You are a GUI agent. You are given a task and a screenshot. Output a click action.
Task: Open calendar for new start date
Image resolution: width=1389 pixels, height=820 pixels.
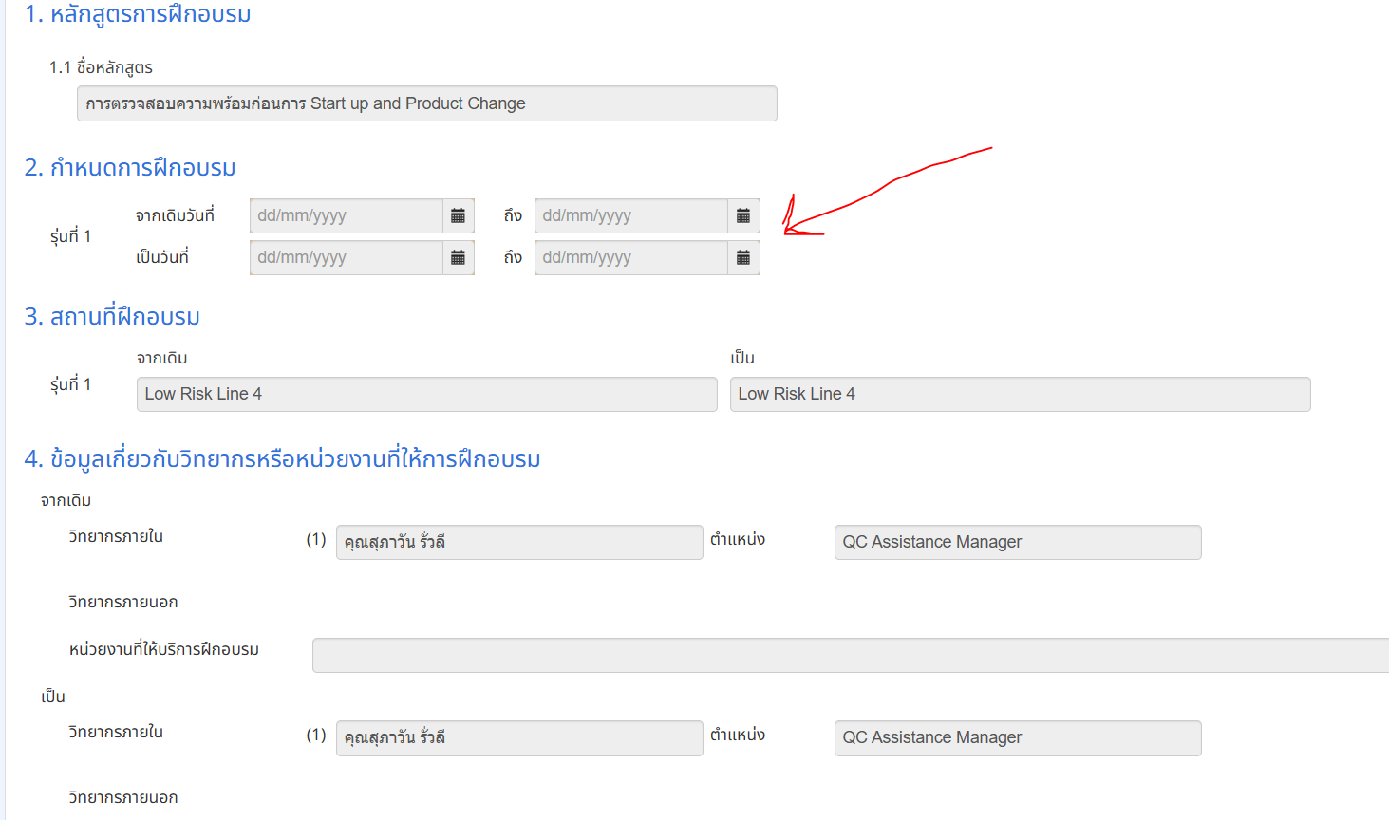click(458, 258)
